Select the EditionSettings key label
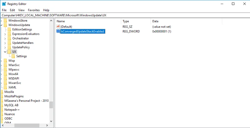Screen dimensions: 250x128 click(x=22, y=29)
